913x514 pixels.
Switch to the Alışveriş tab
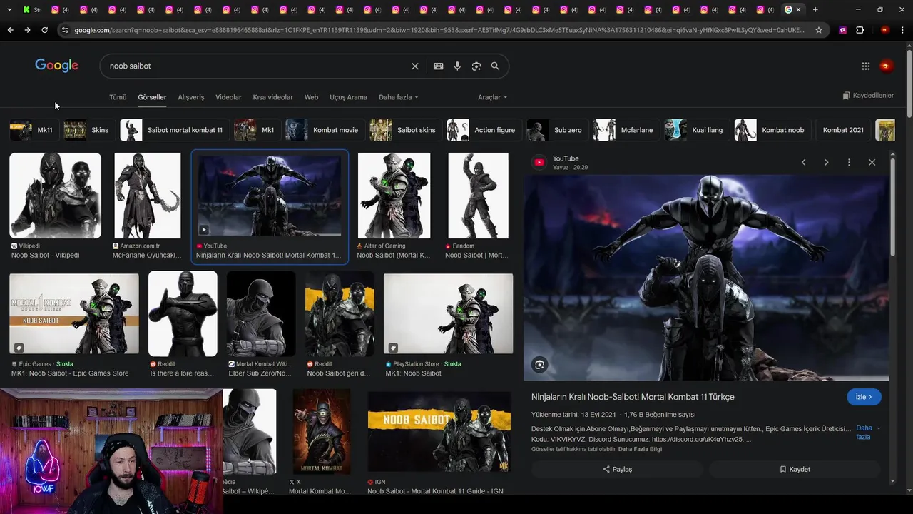click(191, 97)
